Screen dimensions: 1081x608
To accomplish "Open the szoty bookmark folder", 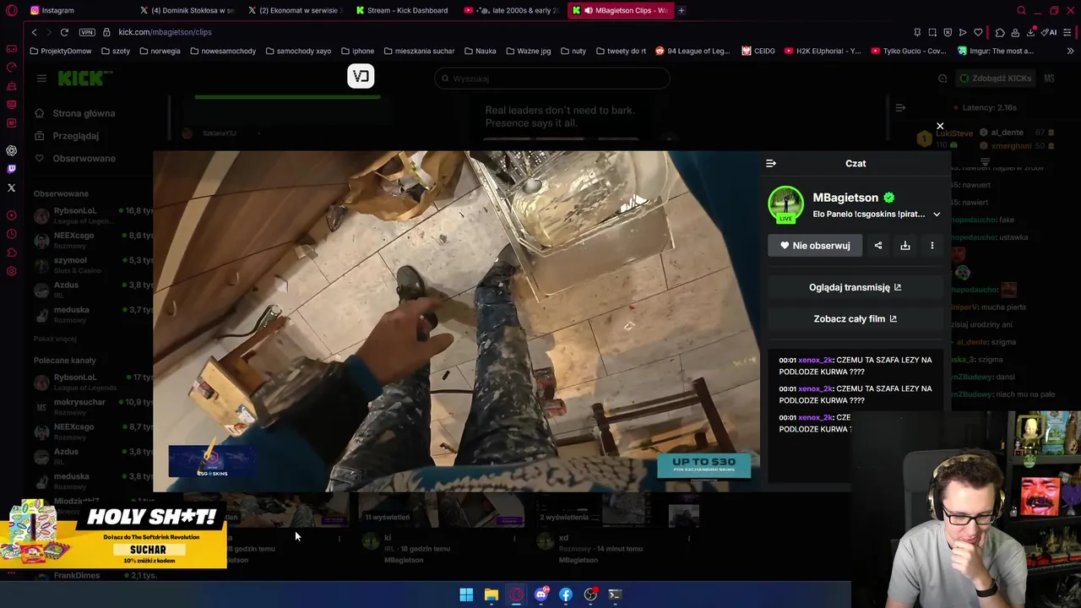I will click(x=116, y=51).
